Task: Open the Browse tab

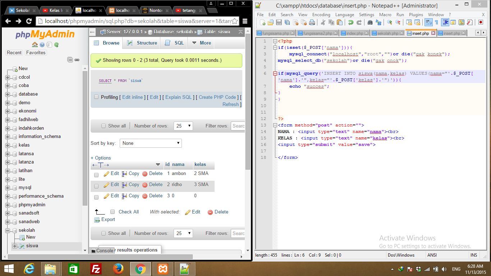Action: 106,43
